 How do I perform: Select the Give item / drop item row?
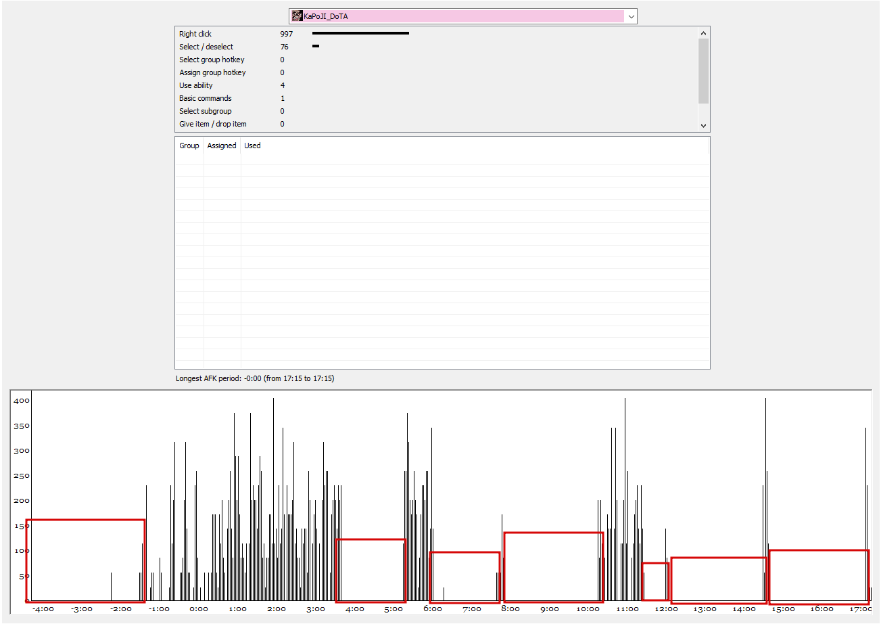(436, 124)
